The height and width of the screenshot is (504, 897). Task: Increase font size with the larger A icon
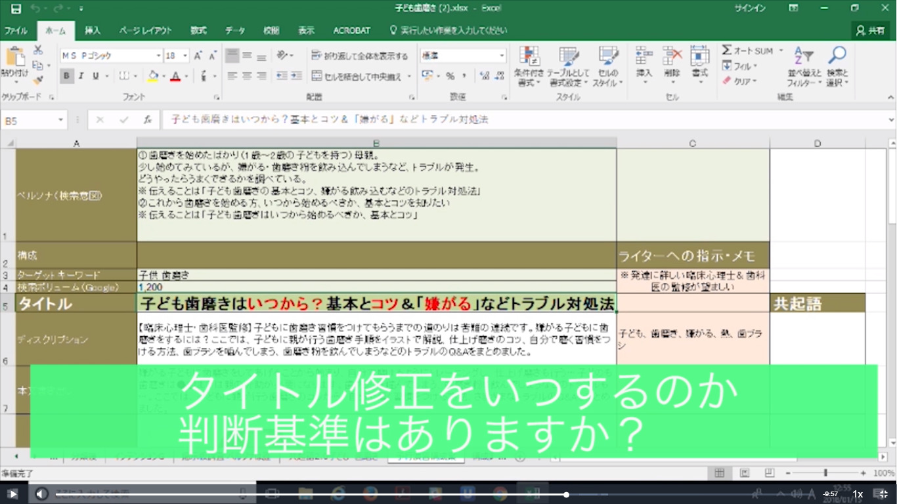click(x=199, y=56)
